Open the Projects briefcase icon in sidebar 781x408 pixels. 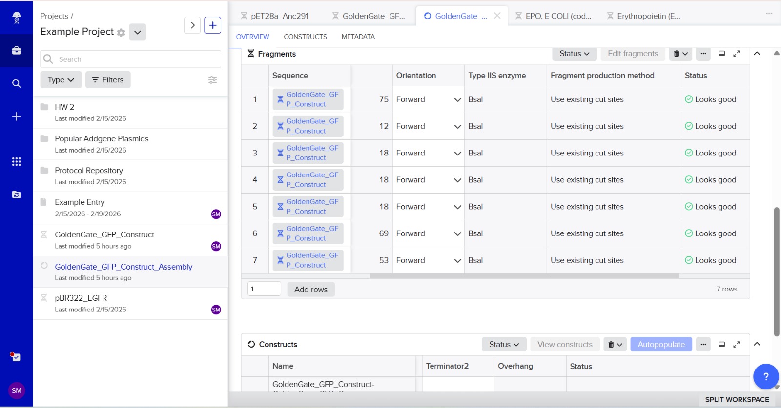pyautogui.click(x=16, y=51)
